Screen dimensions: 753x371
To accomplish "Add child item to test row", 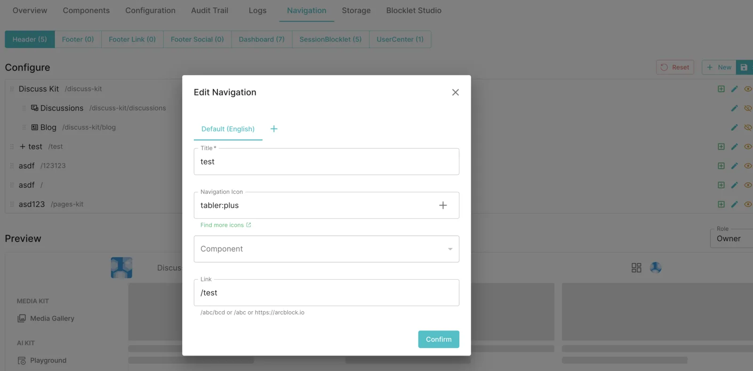I will coord(721,147).
